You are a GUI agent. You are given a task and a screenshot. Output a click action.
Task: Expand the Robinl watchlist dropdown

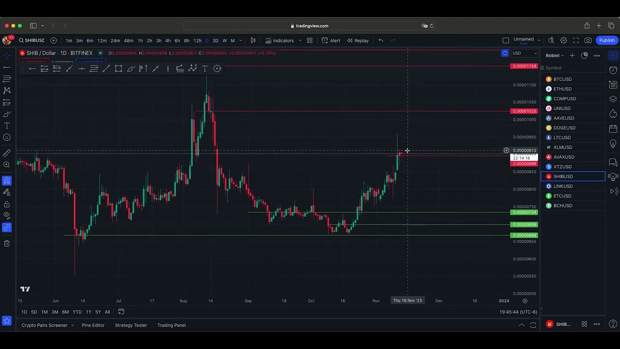(555, 56)
